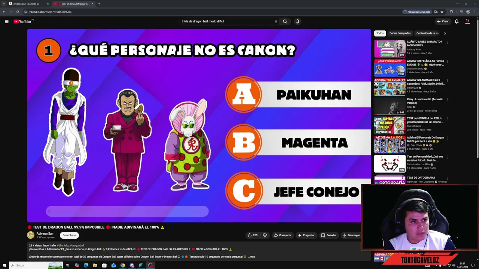Open the taskbar clock and date
The width and height of the screenshot is (479, 269).
click(x=463, y=265)
